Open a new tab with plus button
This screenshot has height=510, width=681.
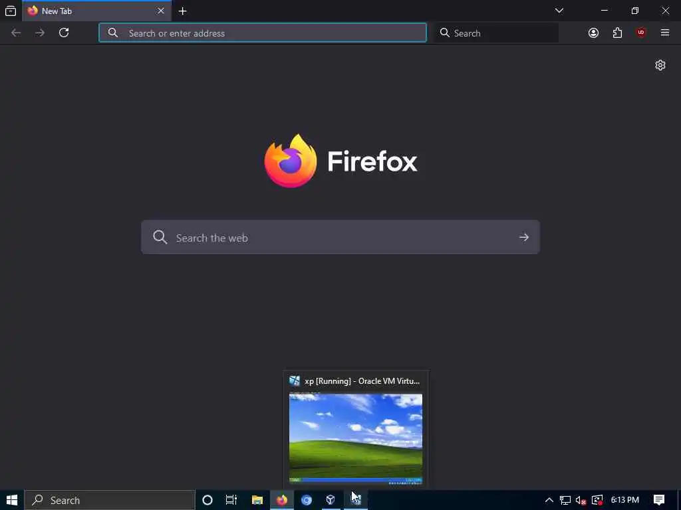click(x=183, y=11)
